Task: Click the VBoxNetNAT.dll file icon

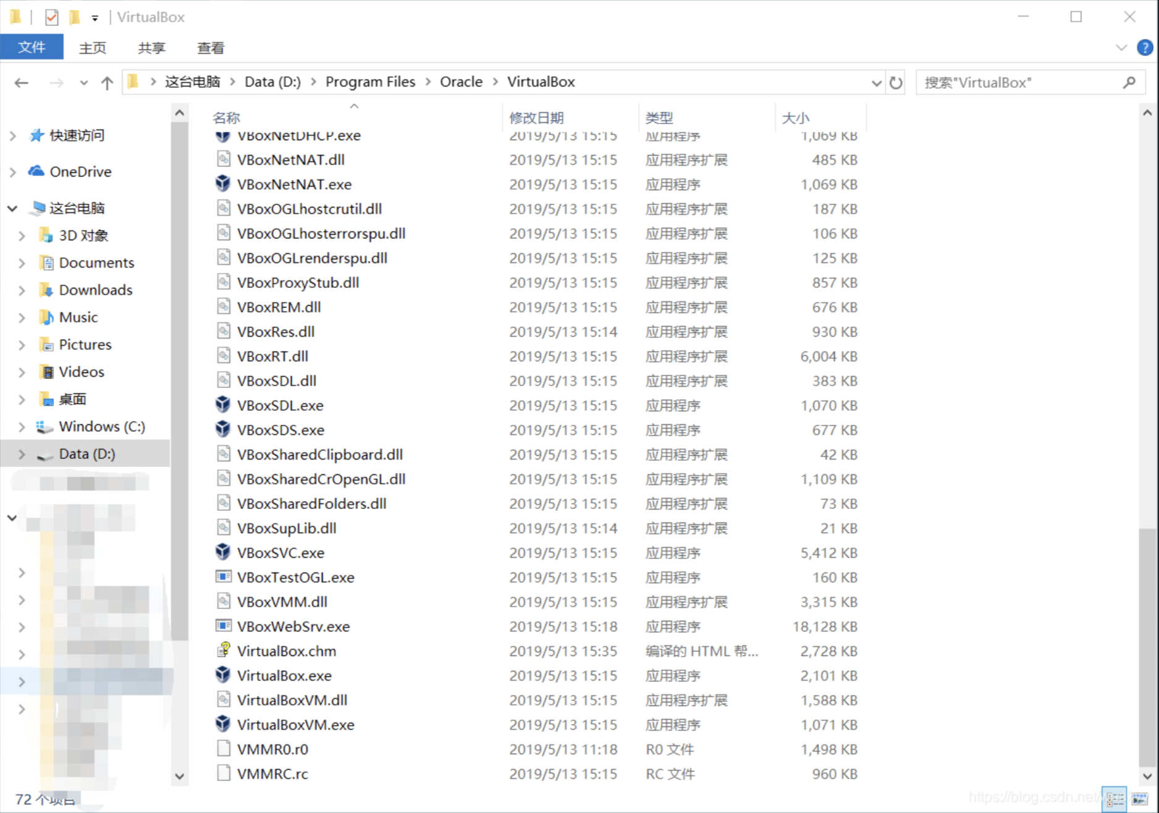Action: click(x=224, y=159)
